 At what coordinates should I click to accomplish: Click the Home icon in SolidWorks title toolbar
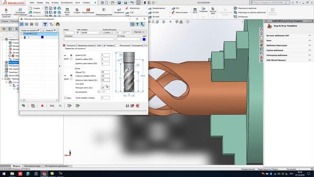pyautogui.click(x=103, y=2)
